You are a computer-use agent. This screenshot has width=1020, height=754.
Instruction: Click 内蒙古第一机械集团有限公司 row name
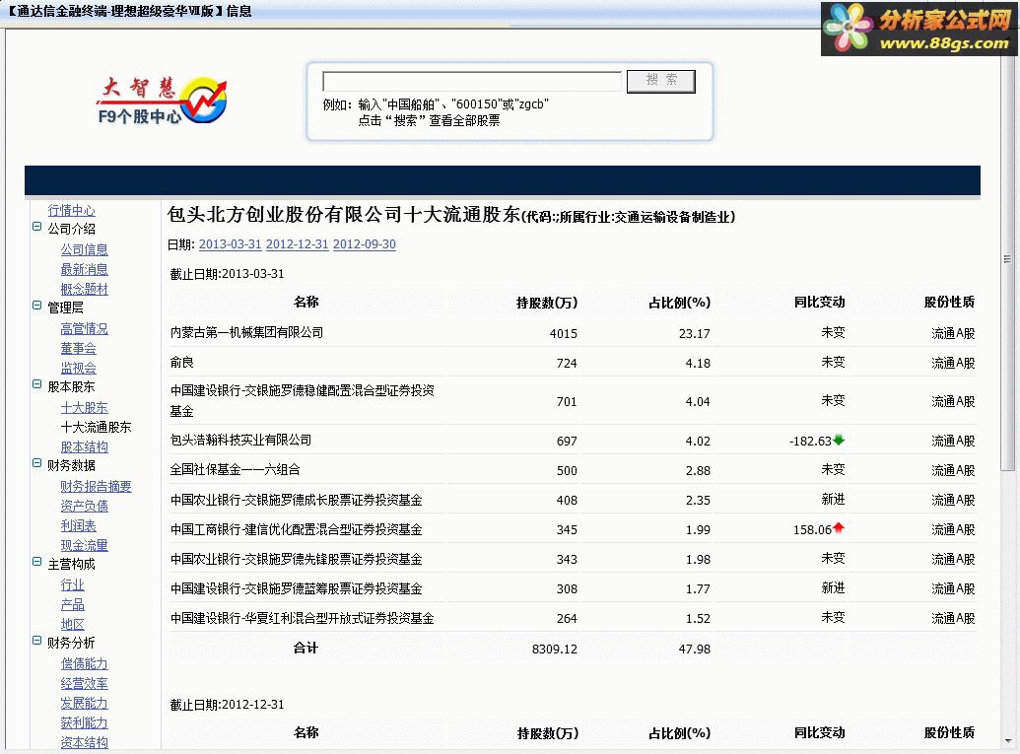tap(246, 332)
